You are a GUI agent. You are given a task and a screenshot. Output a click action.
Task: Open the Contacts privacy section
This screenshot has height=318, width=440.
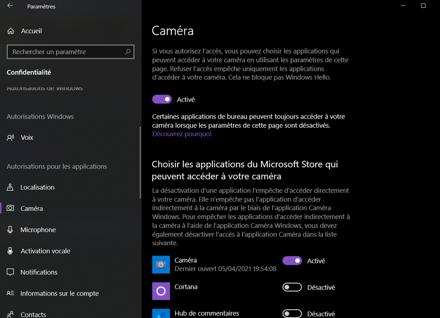click(33, 314)
